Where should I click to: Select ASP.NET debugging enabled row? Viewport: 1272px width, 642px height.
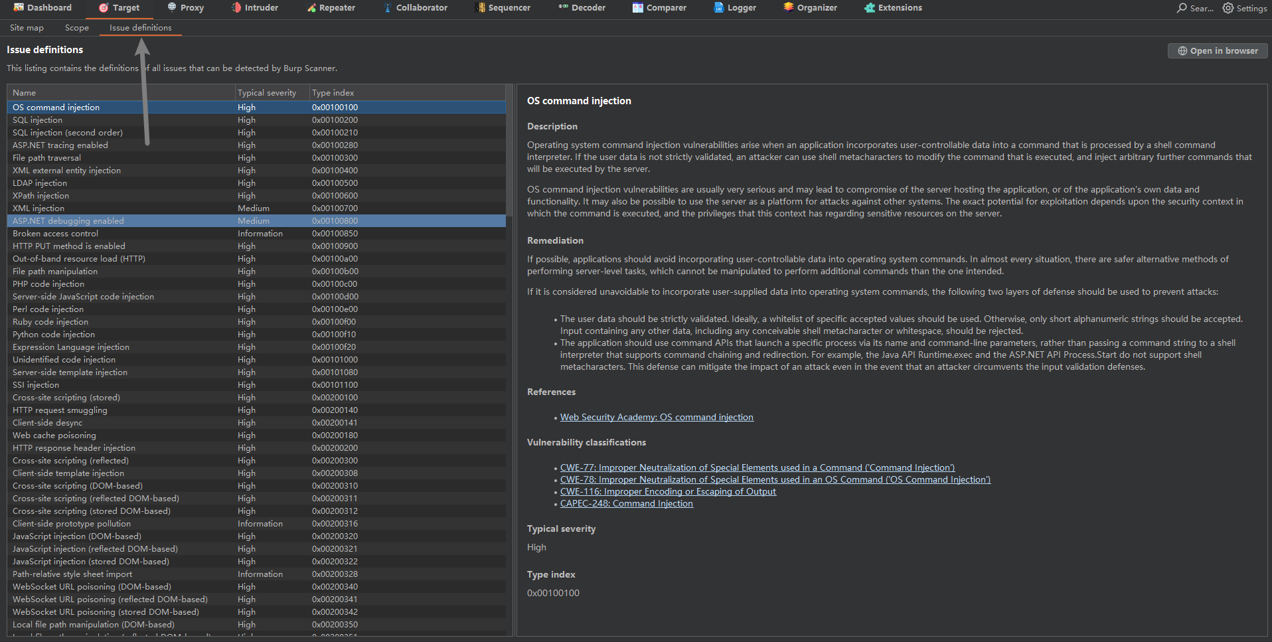[256, 221]
